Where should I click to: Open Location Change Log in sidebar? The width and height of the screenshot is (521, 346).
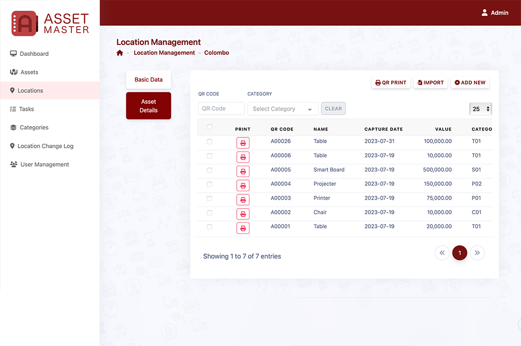click(x=45, y=146)
